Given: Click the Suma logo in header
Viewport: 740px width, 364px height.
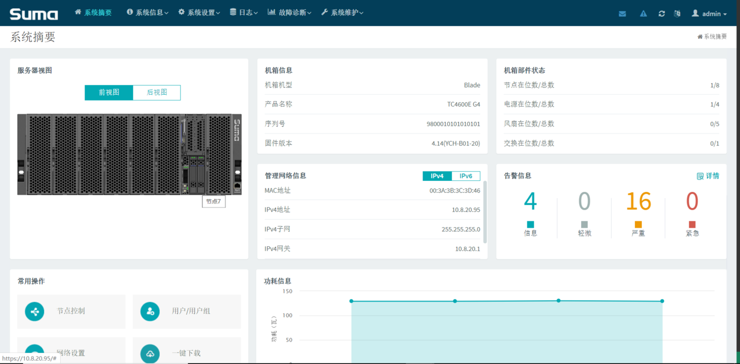Looking at the screenshot, I should coord(34,14).
